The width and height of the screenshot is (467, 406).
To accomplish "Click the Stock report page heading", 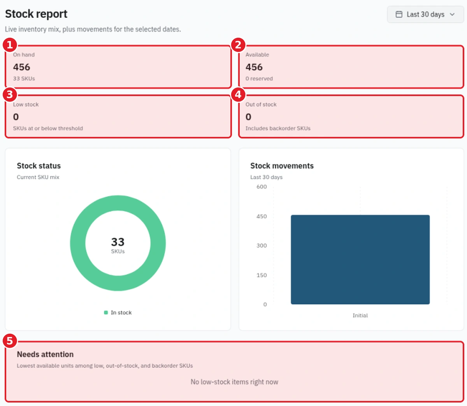I will pos(36,14).
